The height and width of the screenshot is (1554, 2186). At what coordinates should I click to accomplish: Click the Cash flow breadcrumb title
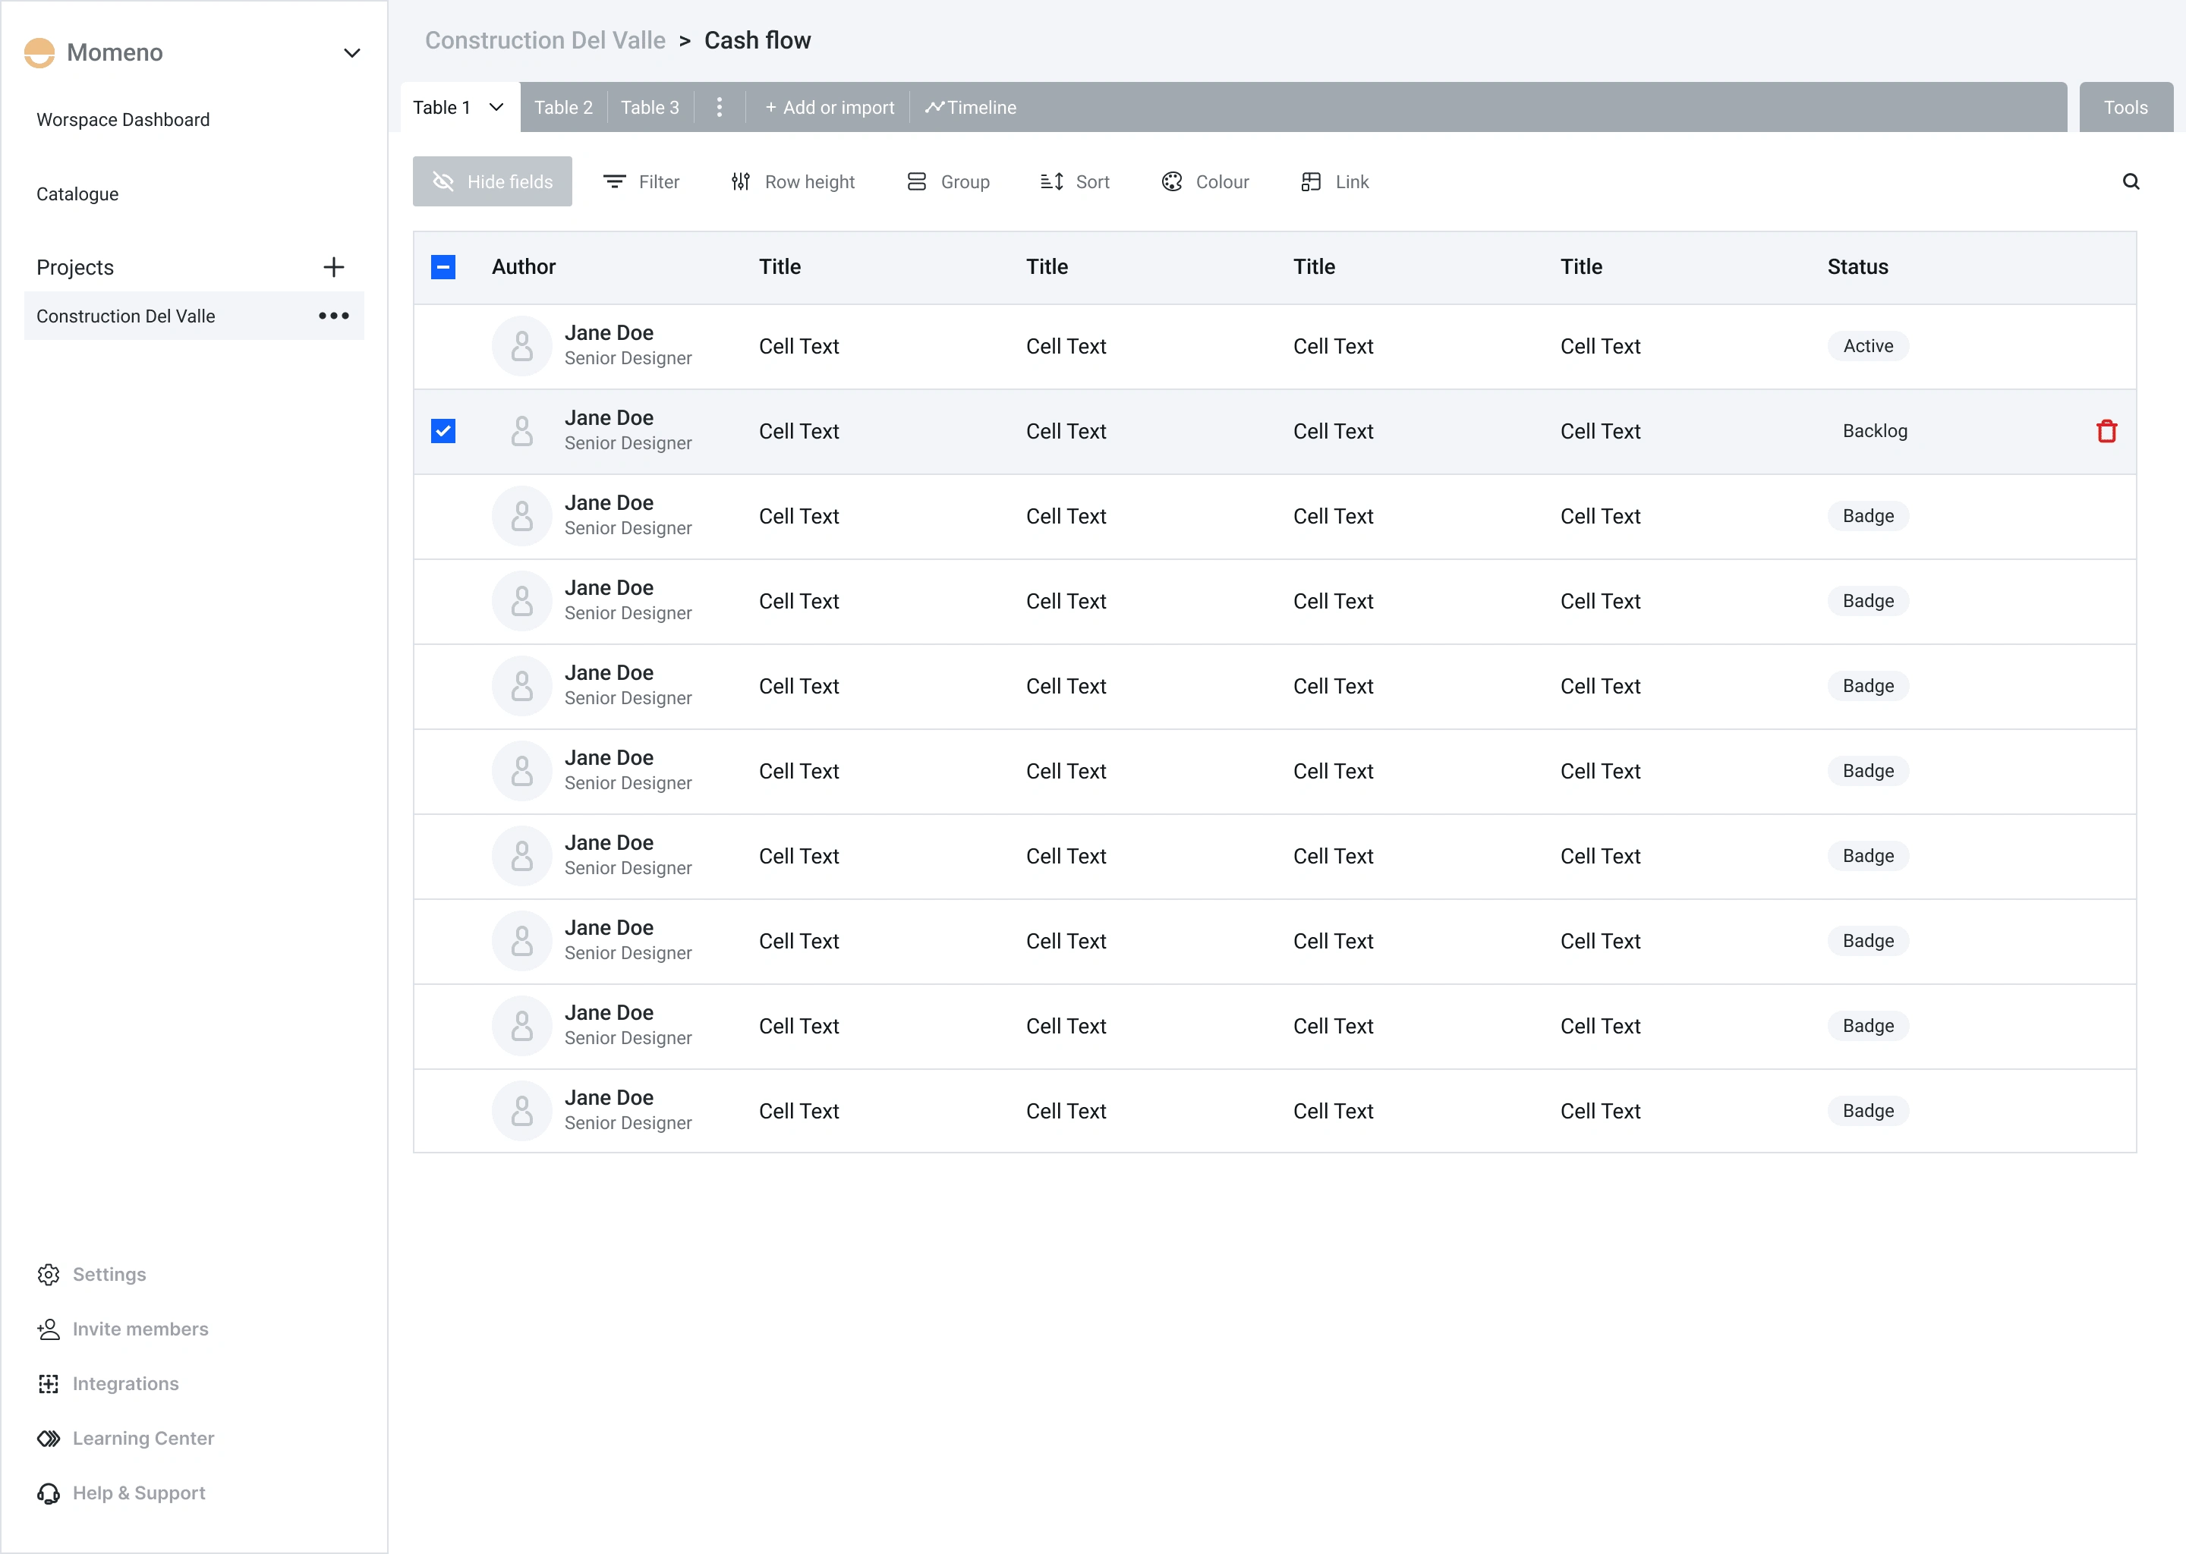(x=757, y=40)
